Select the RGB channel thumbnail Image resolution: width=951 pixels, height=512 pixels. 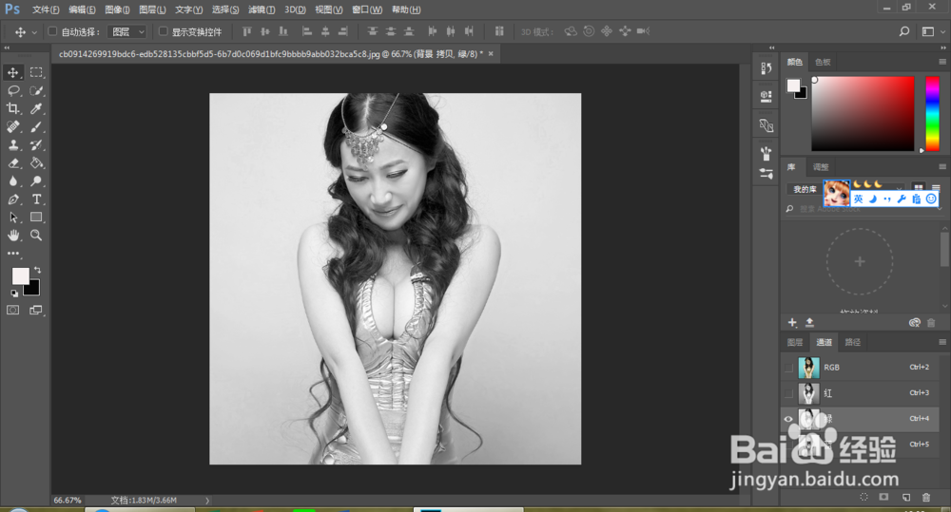coord(808,368)
